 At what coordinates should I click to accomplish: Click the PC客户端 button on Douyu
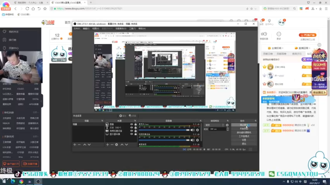pyautogui.click(x=307, y=35)
